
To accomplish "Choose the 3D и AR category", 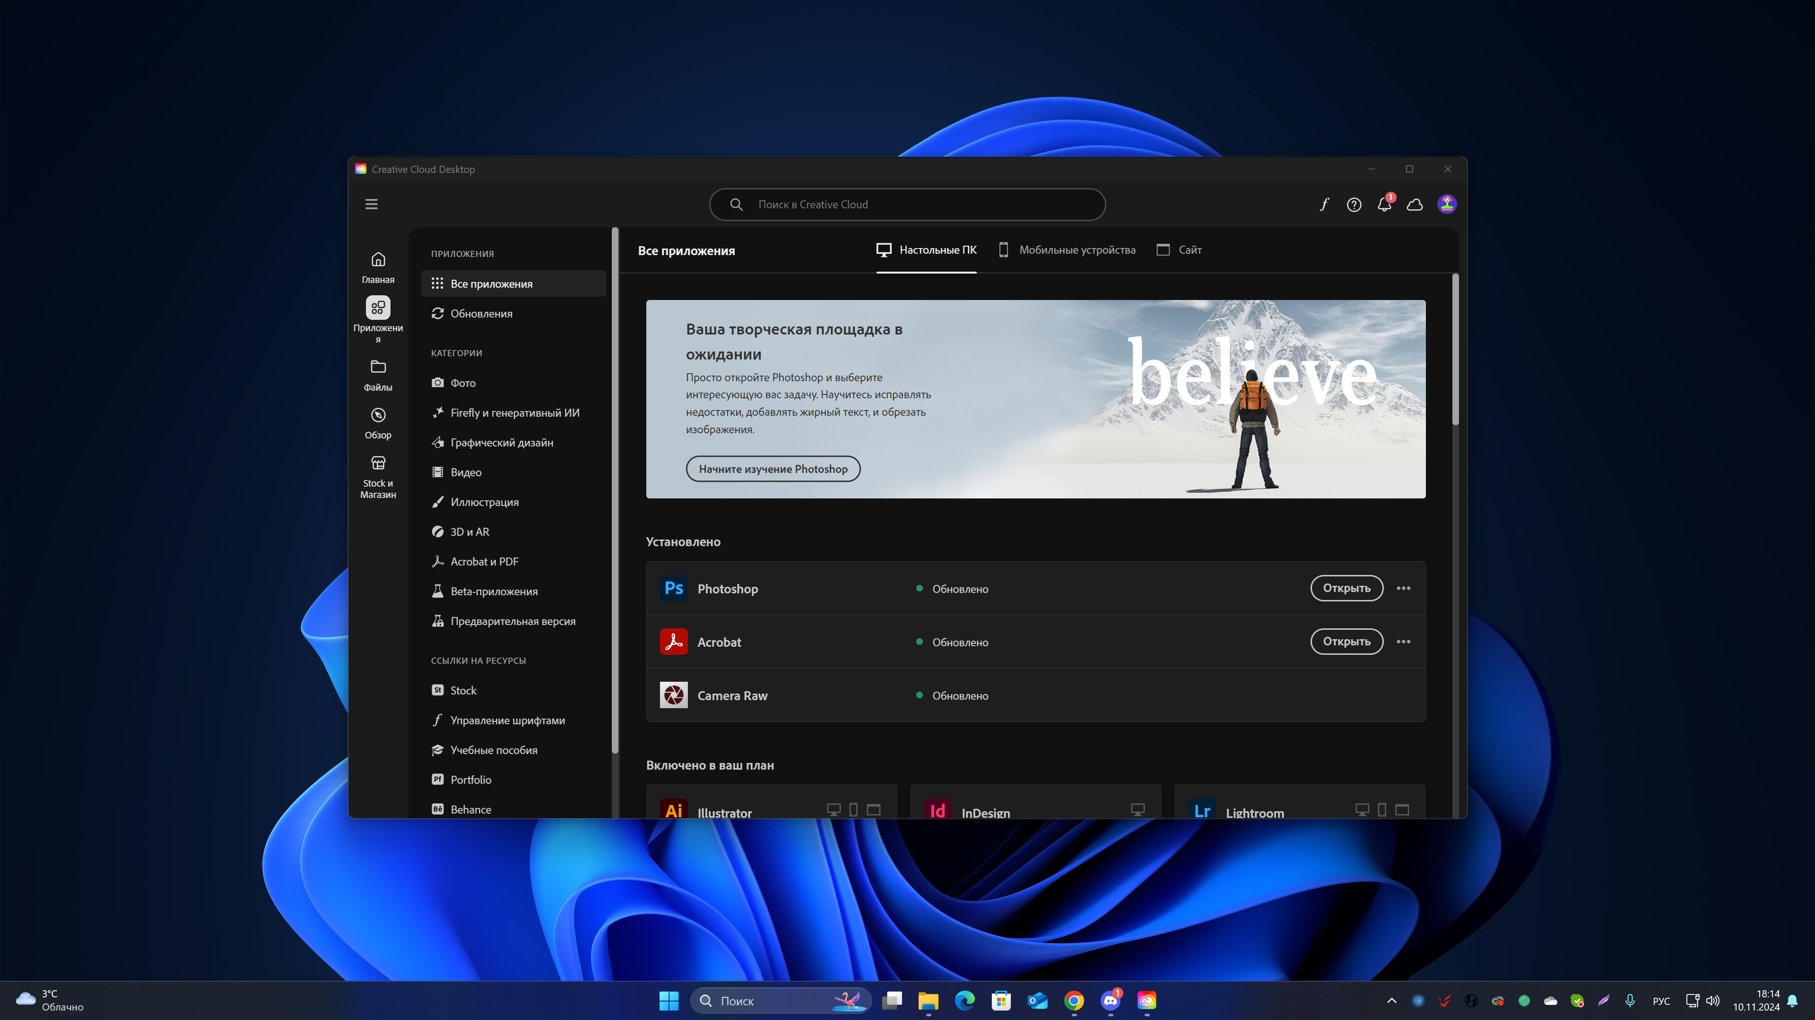I will coord(513,531).
